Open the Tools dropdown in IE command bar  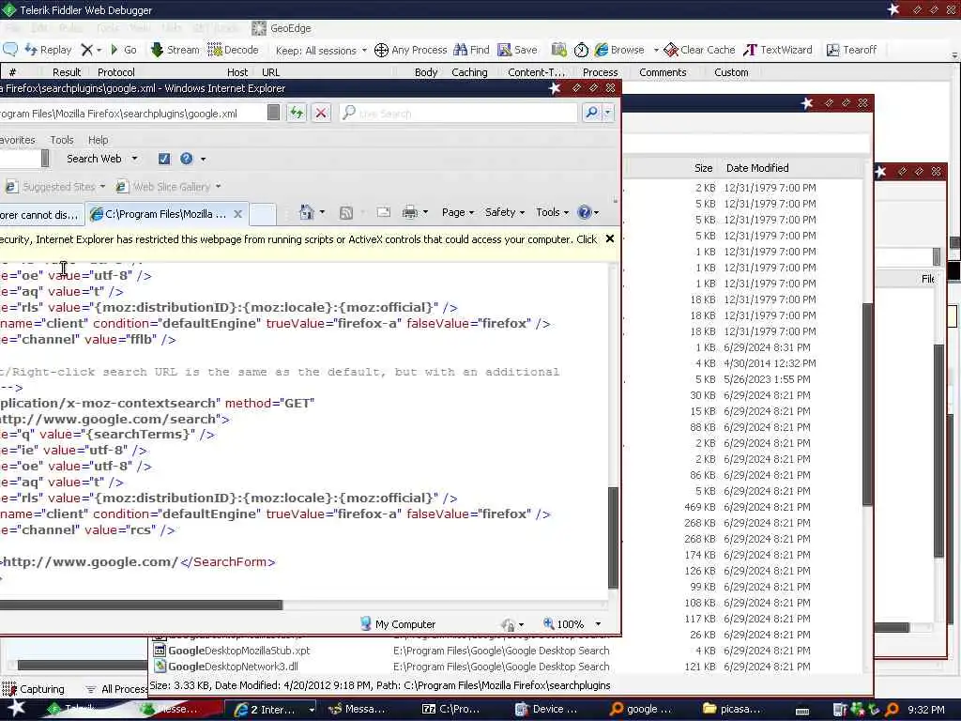click(x=552, y=212)
